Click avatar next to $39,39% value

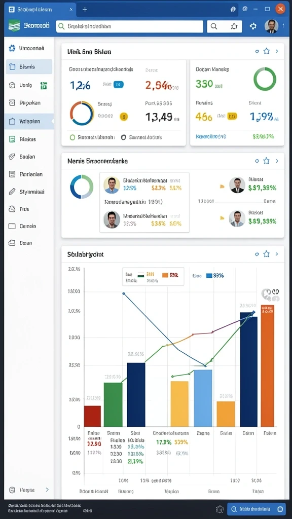click(237, 218)
